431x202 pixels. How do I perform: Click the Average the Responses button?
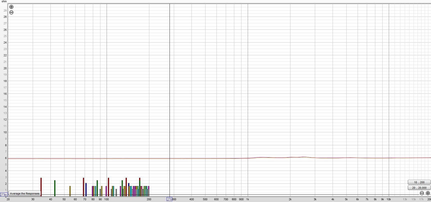25,193
